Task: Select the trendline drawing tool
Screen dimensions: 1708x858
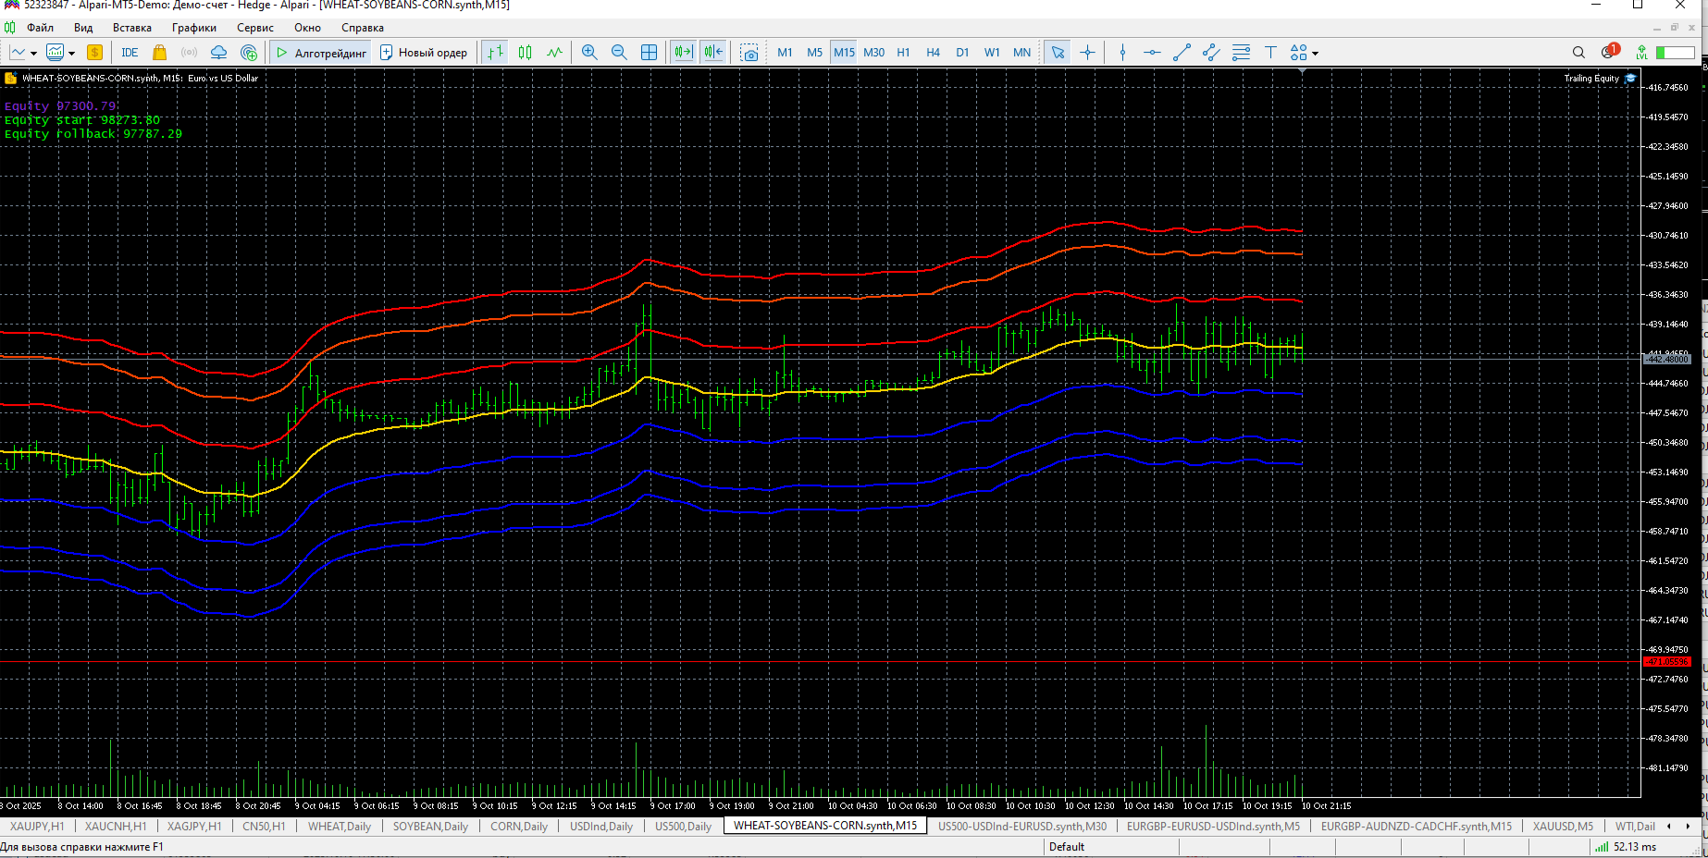Action: pos(1182,53)
